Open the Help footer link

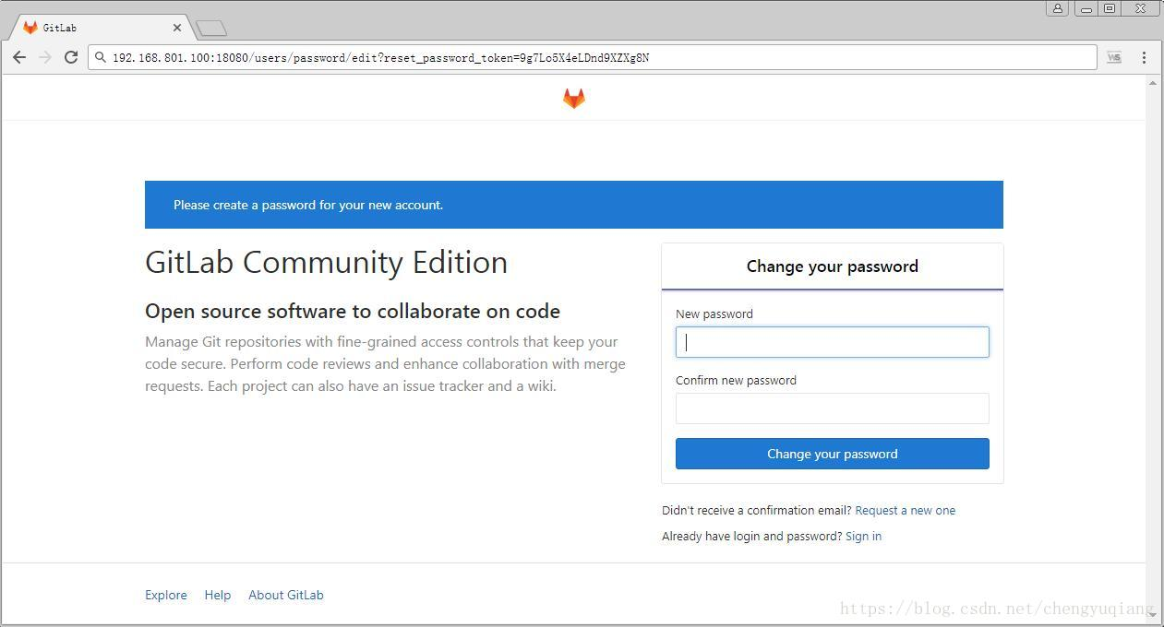coord(218,595)
